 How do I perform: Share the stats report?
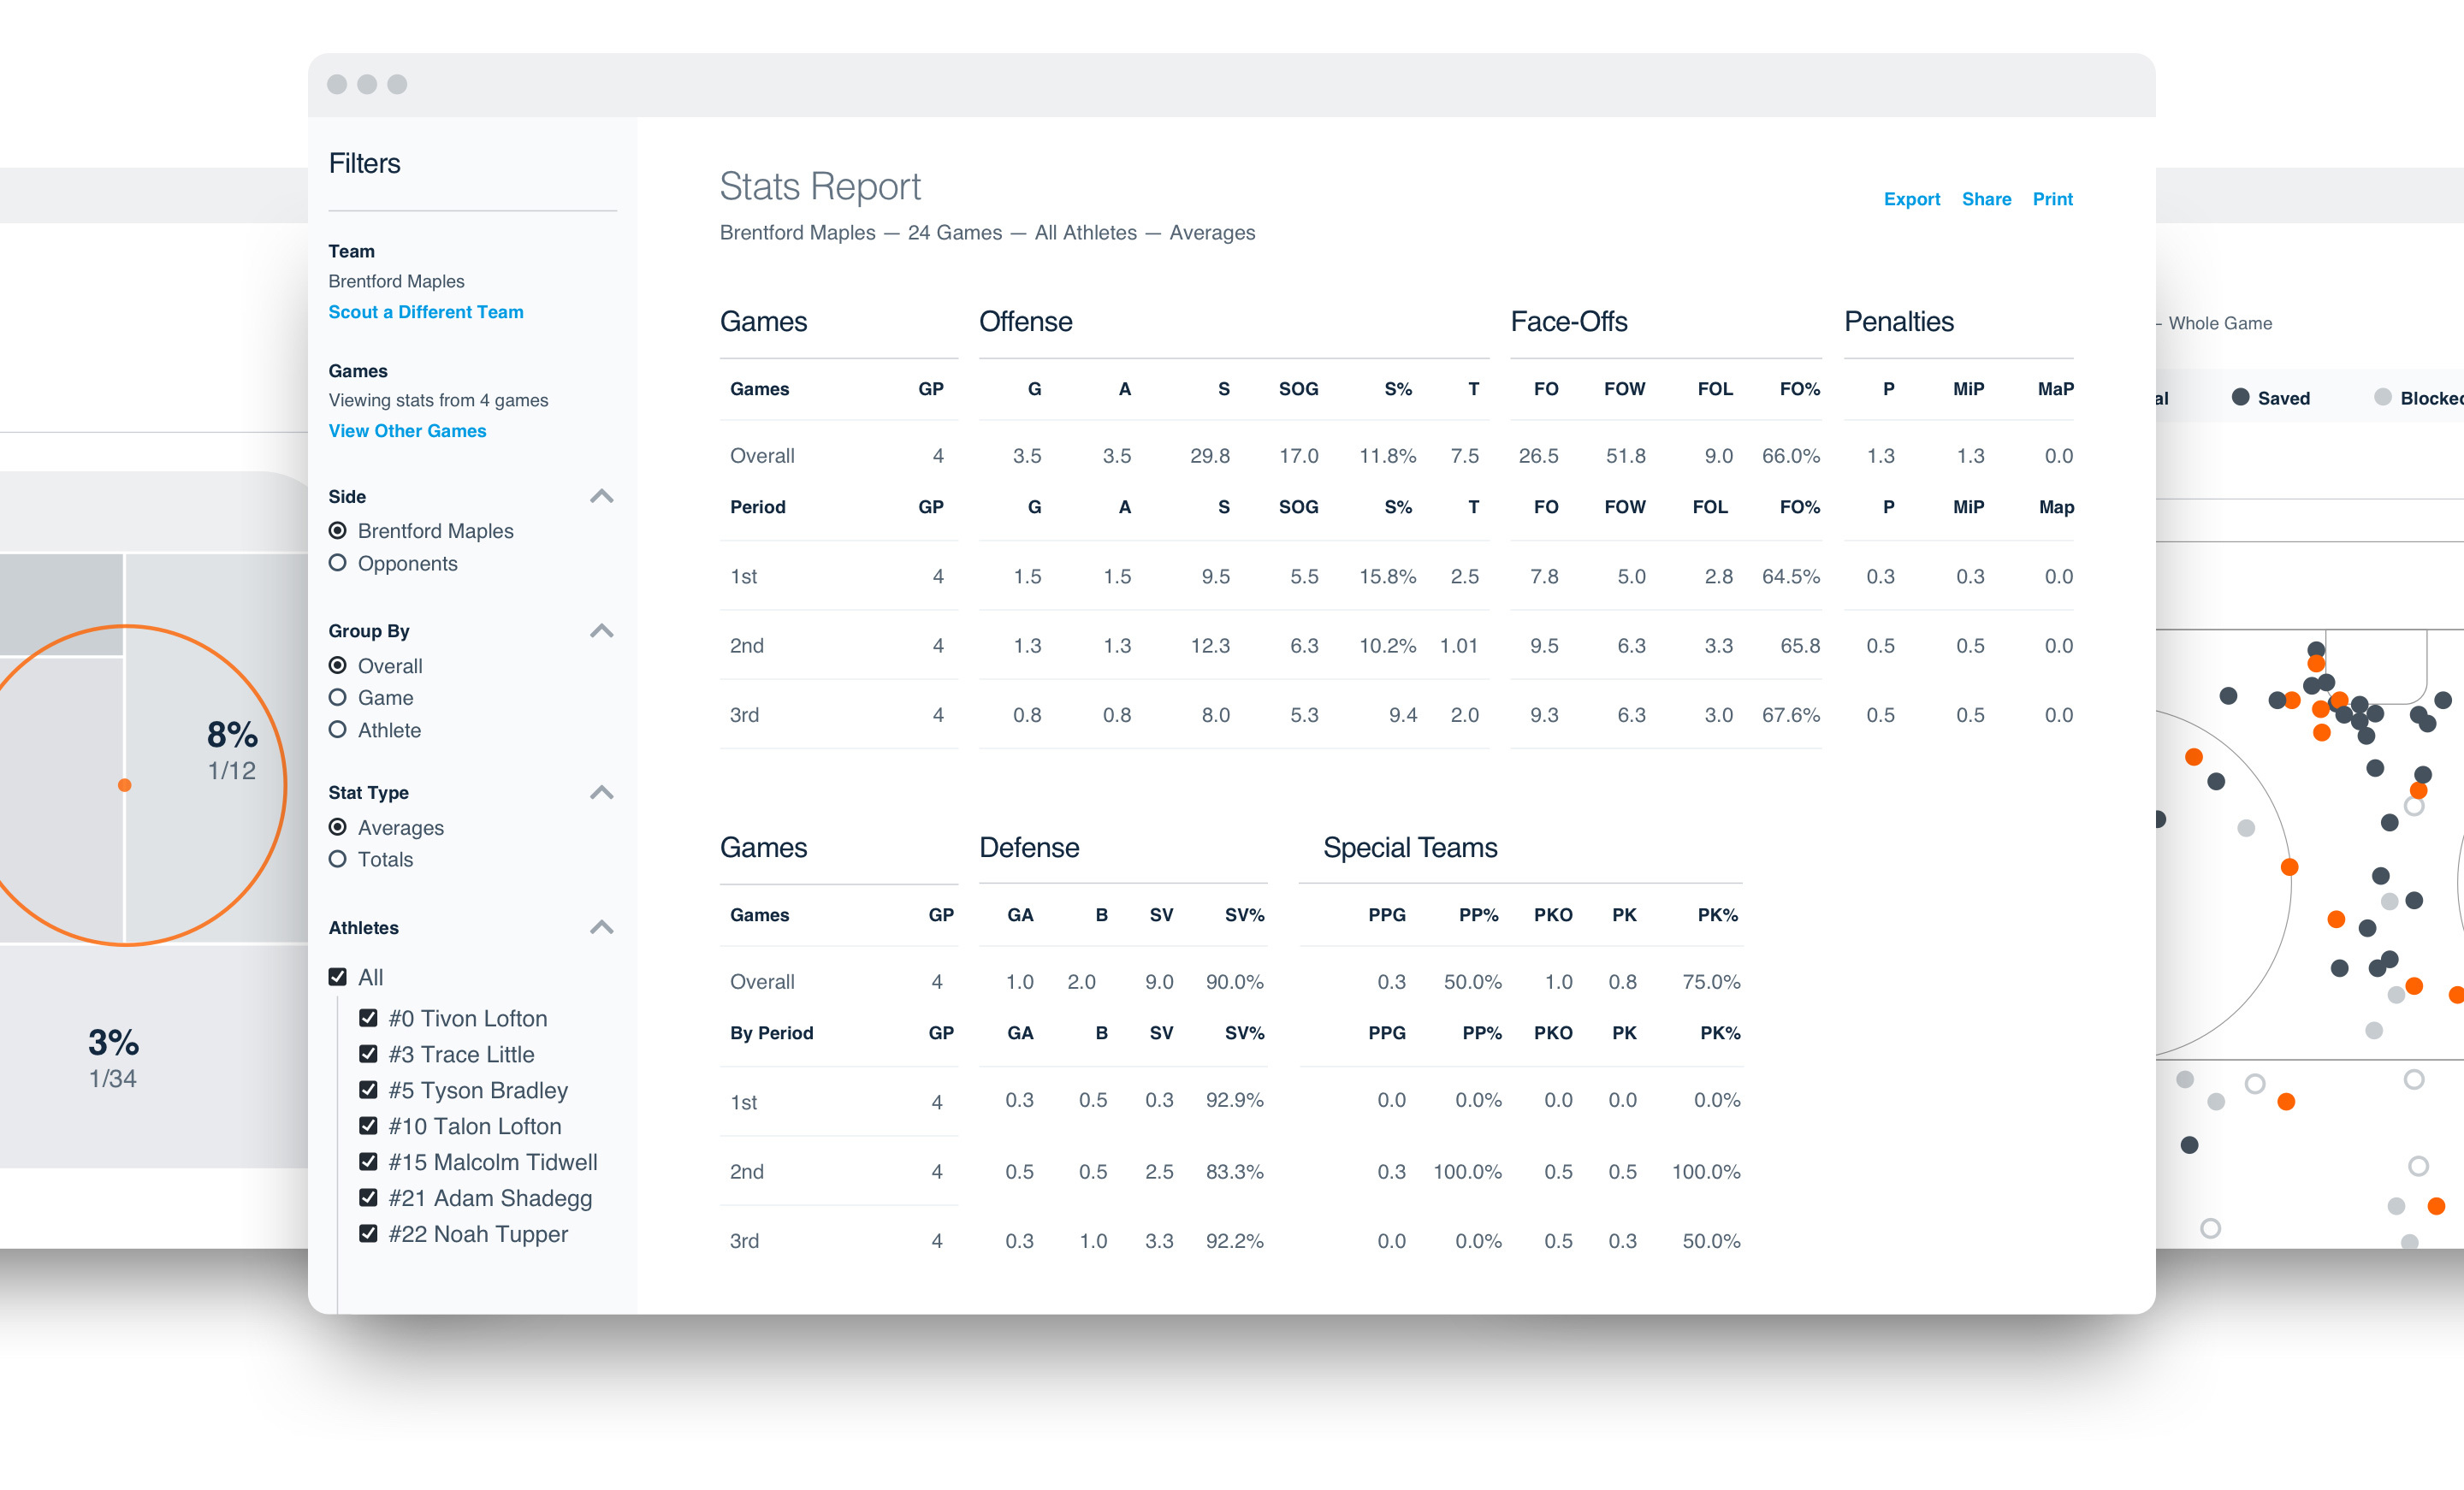click(1986, 199)
